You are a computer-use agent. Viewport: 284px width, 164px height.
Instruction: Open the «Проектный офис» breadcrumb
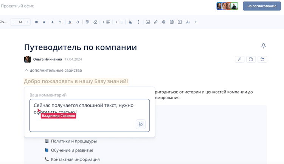click(x=17, y=6)
